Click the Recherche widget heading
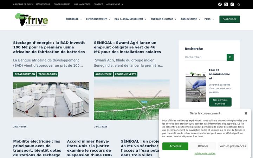 194,49
